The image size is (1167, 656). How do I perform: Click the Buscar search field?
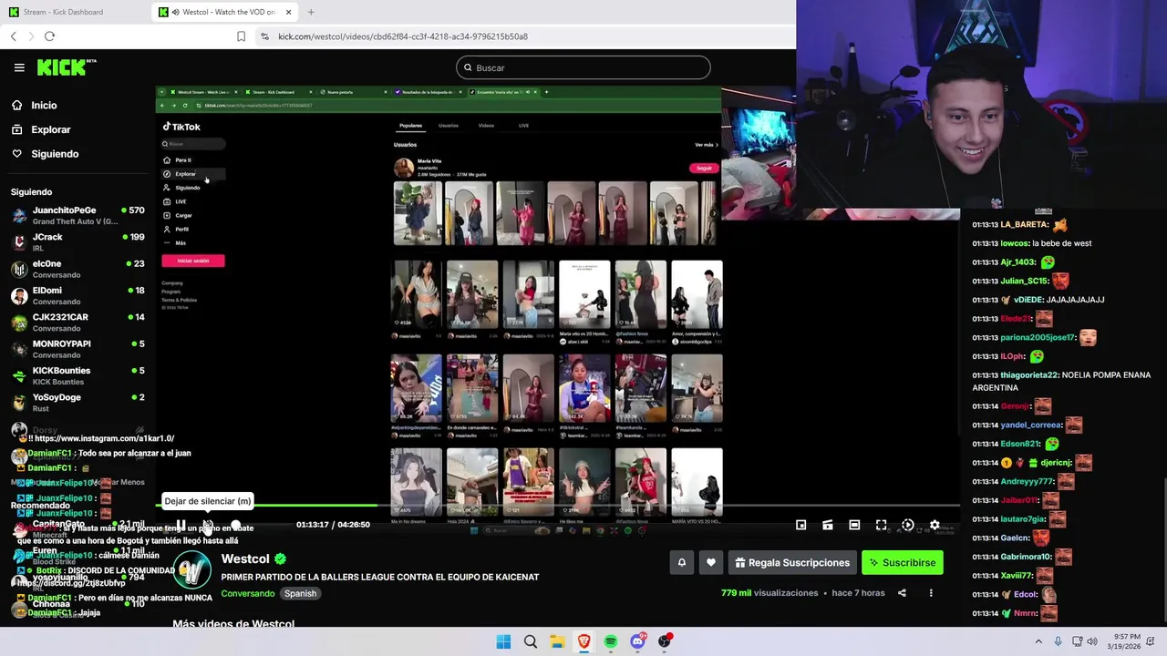pyautogui.click(x=583, y=67)
